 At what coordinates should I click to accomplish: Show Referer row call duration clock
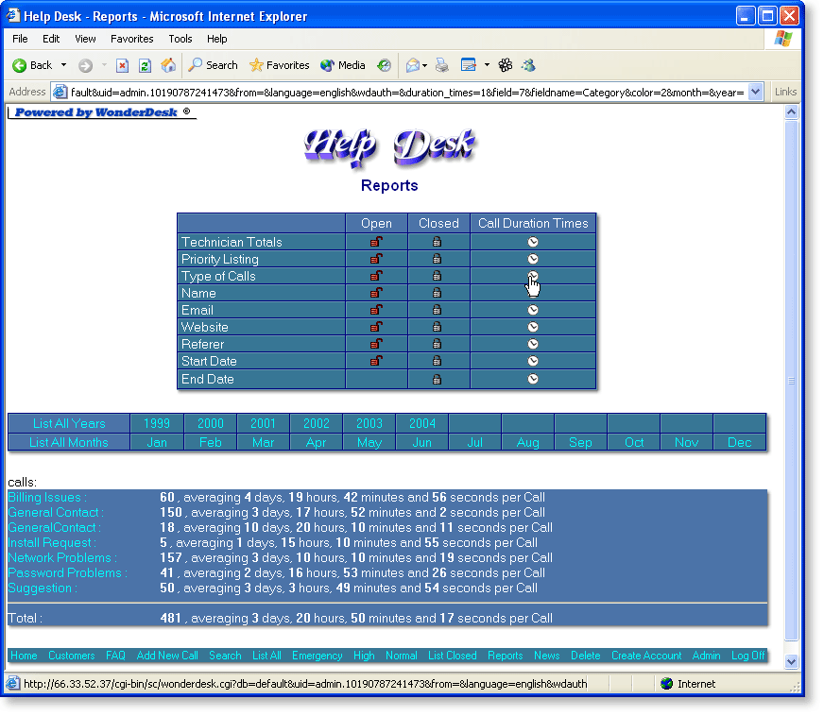point(533,344)
